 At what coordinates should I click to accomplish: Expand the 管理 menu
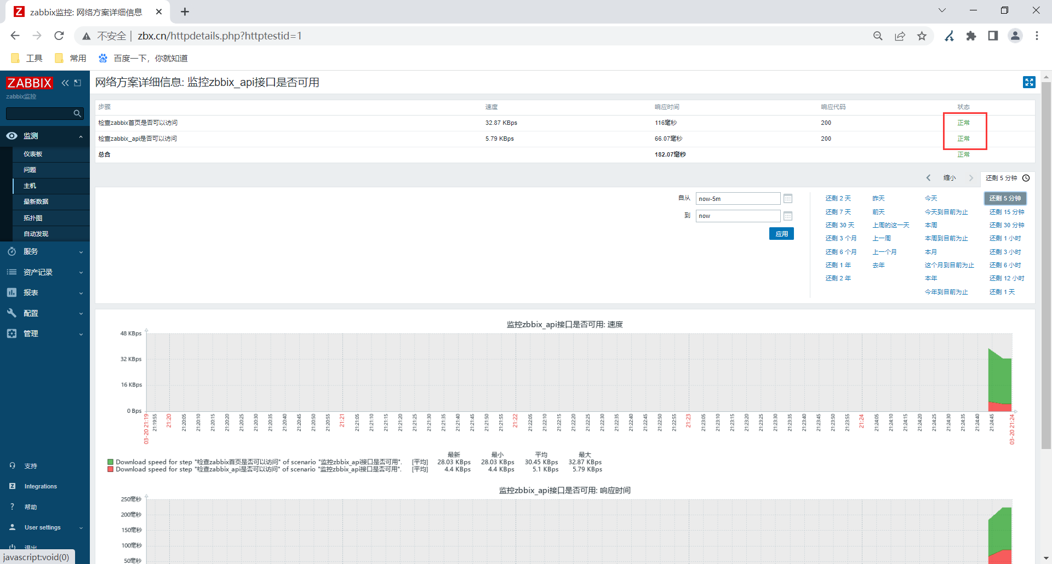[x=81, y=334]
